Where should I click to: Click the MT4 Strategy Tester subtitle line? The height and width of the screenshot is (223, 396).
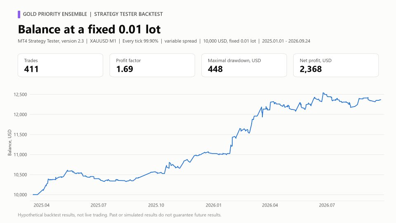(x=164, y=41)
